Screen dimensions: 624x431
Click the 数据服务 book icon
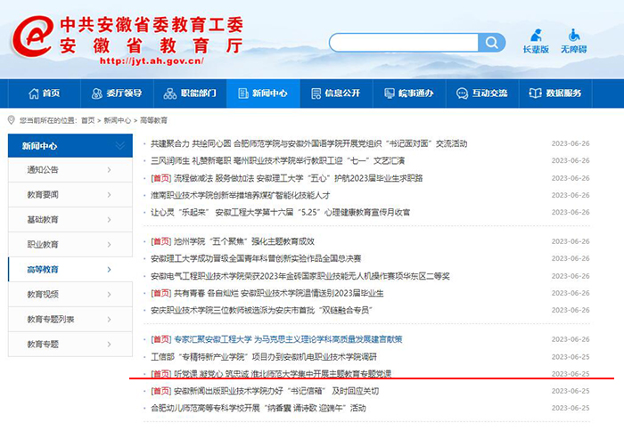pyautogui.click(x=535, y=94)
